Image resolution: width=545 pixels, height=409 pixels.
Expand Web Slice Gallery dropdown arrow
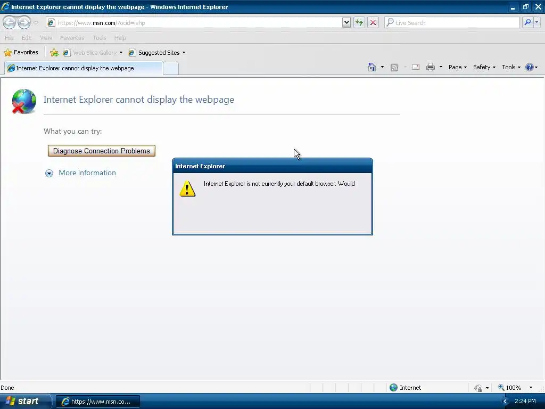pyautogui.click(x=121, y=53)
